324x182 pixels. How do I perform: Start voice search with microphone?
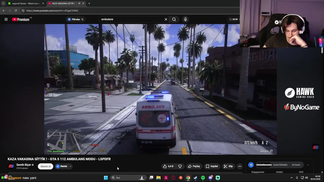click(186, 19)
